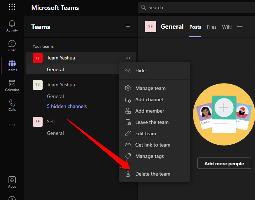Switch to the Files tab
This screenshot has width=255, height=200.
[x=211, y=27]
